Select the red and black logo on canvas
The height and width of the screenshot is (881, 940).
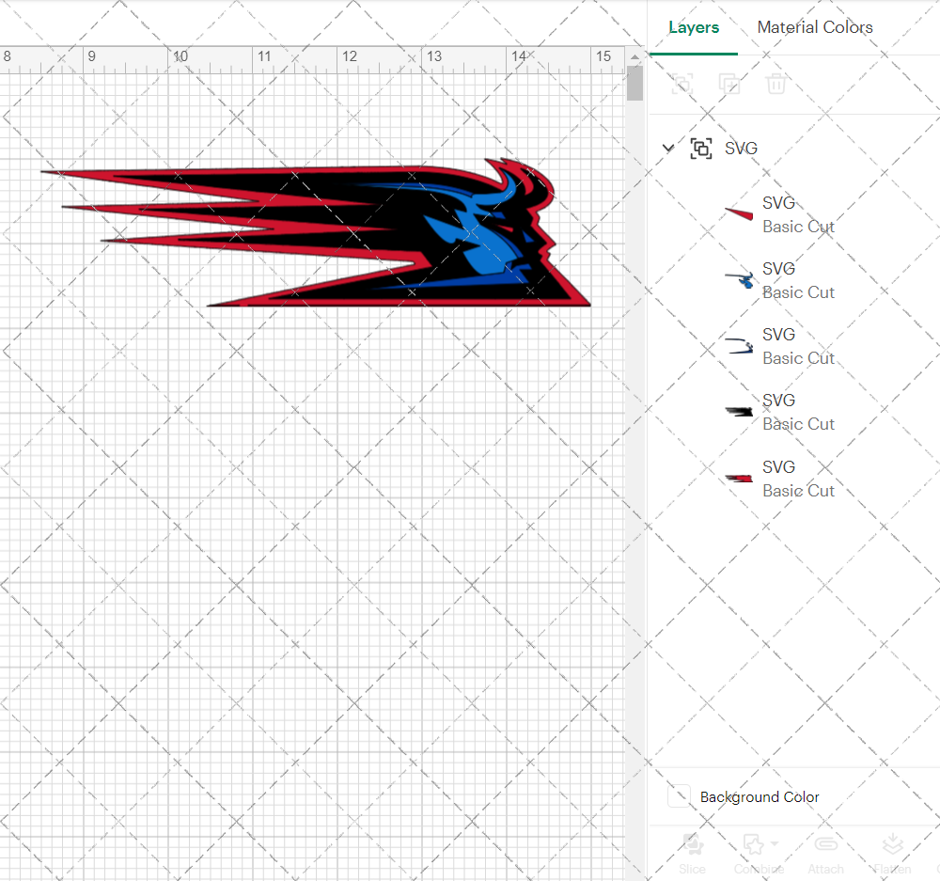(316, 232)
